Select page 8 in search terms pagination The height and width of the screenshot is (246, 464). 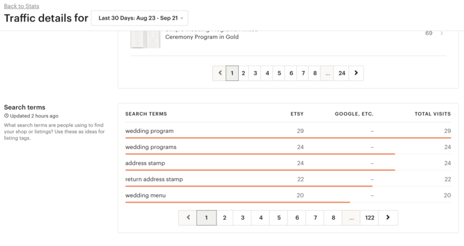333,218
